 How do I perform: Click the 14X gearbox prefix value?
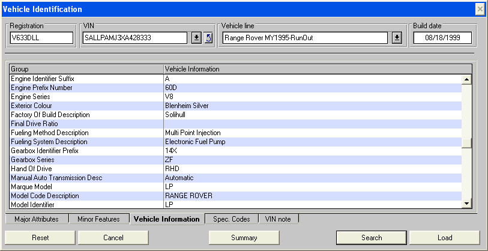point(171,151)
